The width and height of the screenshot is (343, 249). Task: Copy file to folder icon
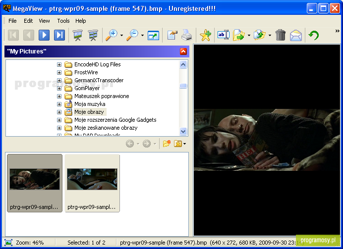click(x=239, y=35)
